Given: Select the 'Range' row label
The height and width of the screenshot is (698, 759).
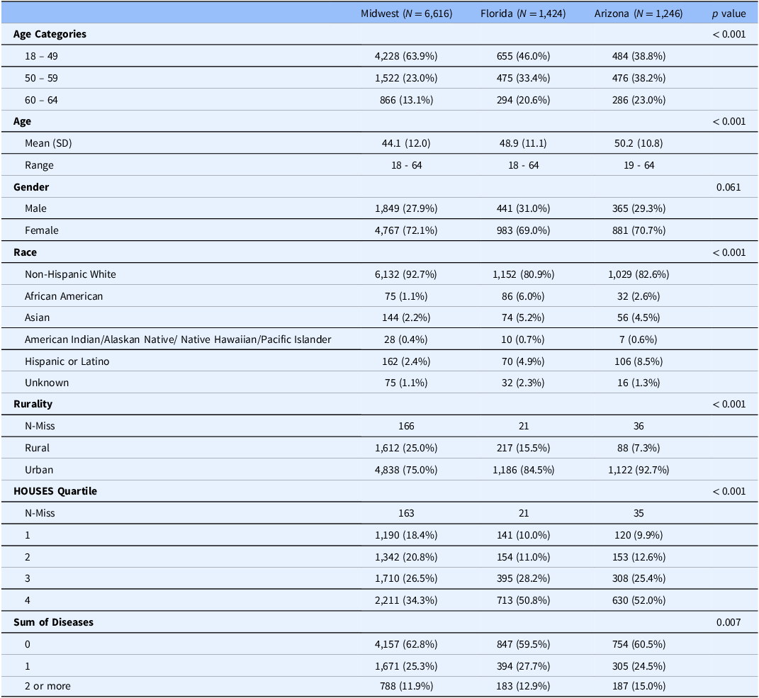Looking at the screenshot, I should 39,166.
